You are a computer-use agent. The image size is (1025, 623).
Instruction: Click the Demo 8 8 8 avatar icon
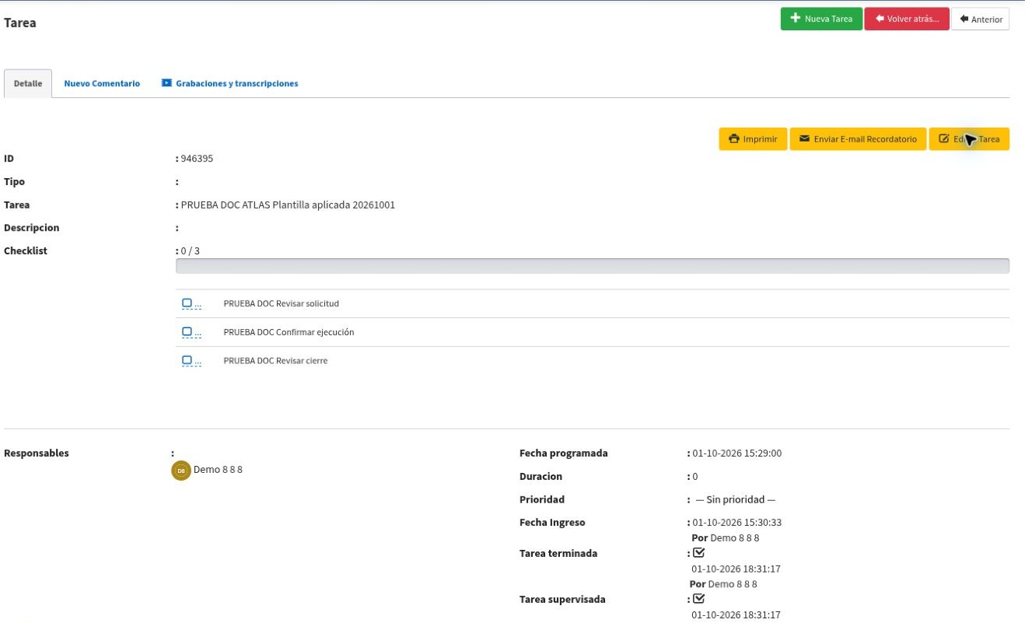(180, 471)
